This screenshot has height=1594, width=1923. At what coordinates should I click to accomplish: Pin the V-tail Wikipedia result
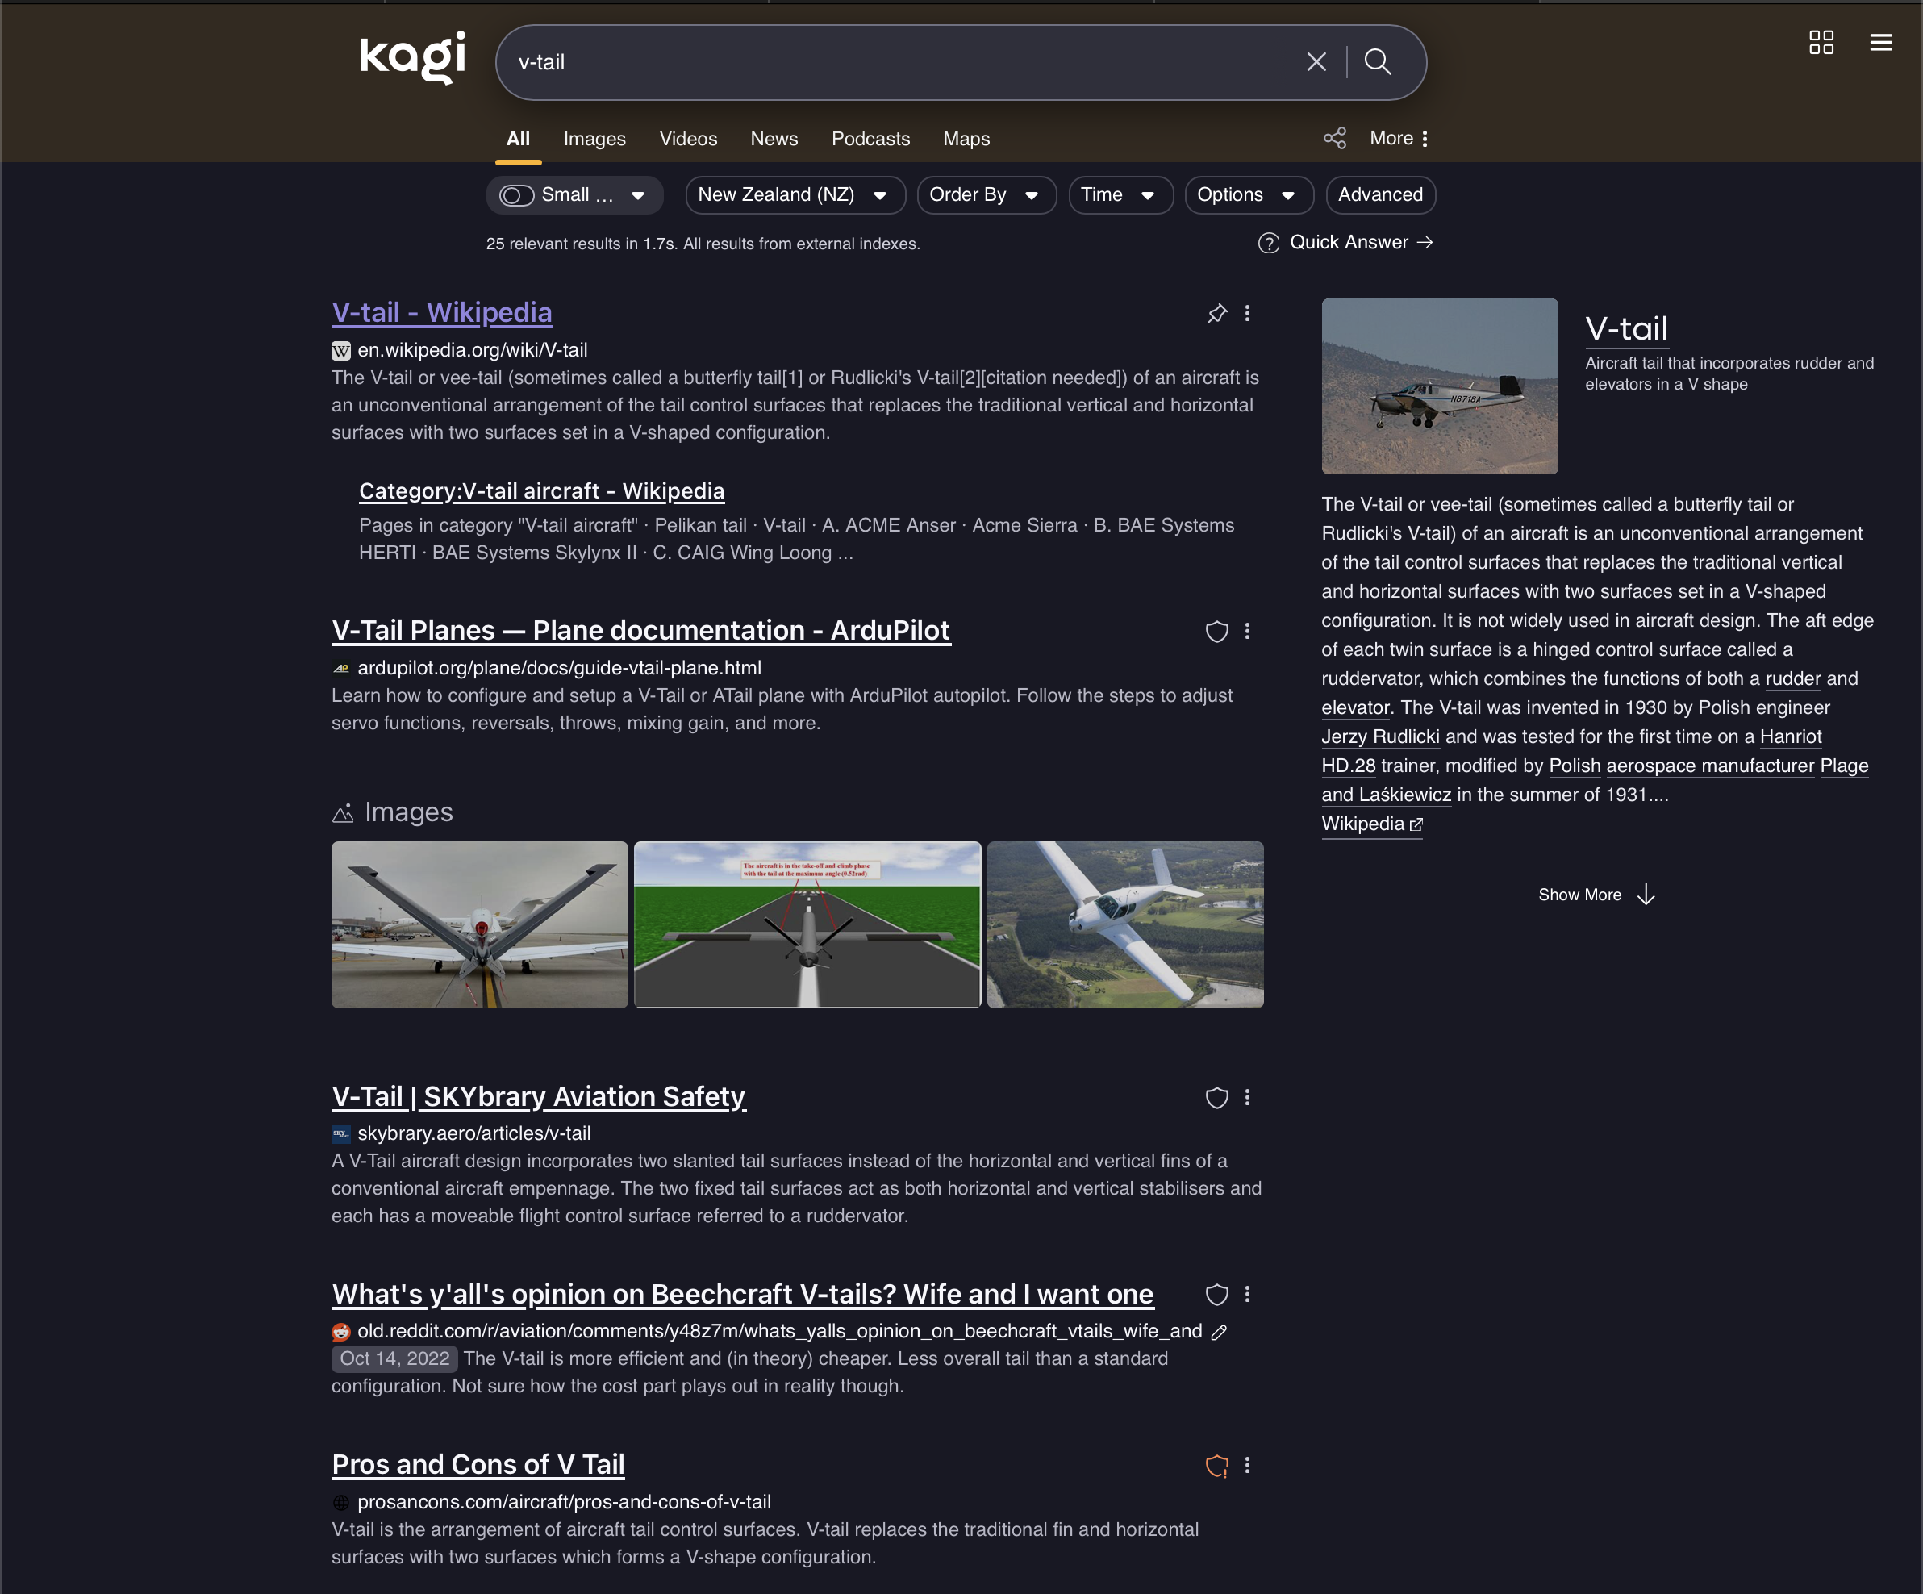pos(1218,314)
